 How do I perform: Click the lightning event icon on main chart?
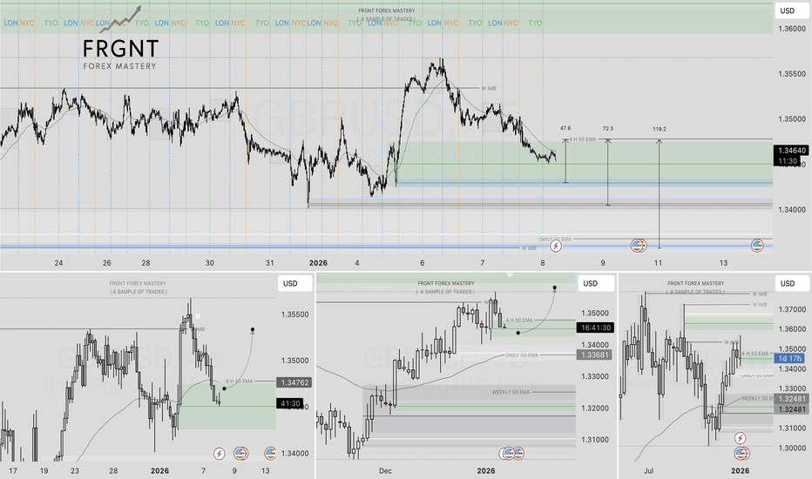[556, 246]
